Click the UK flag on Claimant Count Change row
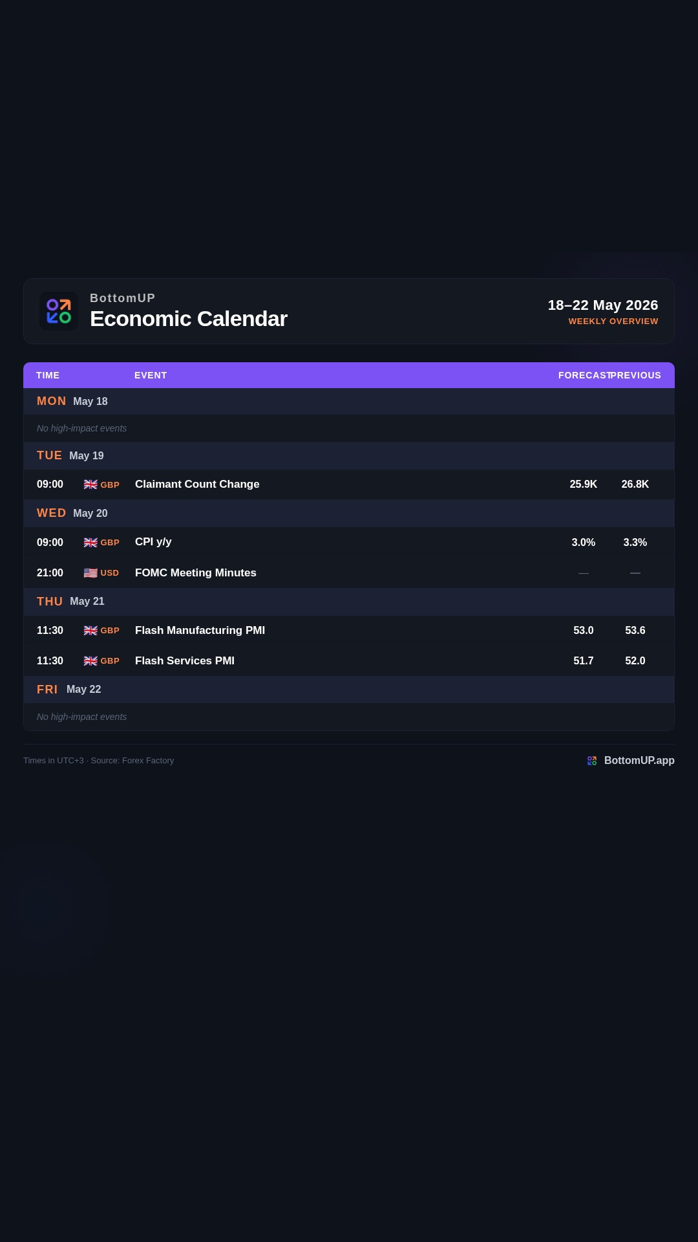The image size is (698, 1242). pyautogui.click(x=90, y=485)
